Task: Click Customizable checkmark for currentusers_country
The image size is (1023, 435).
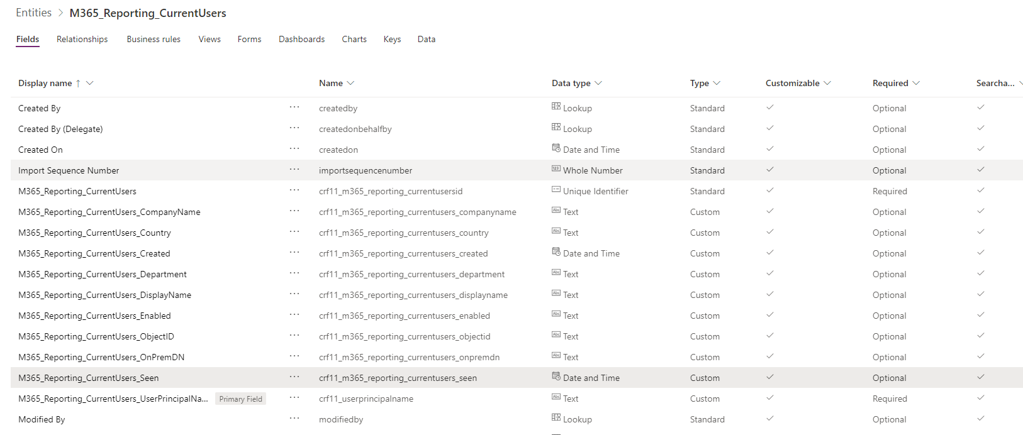Action: point(770,232)
